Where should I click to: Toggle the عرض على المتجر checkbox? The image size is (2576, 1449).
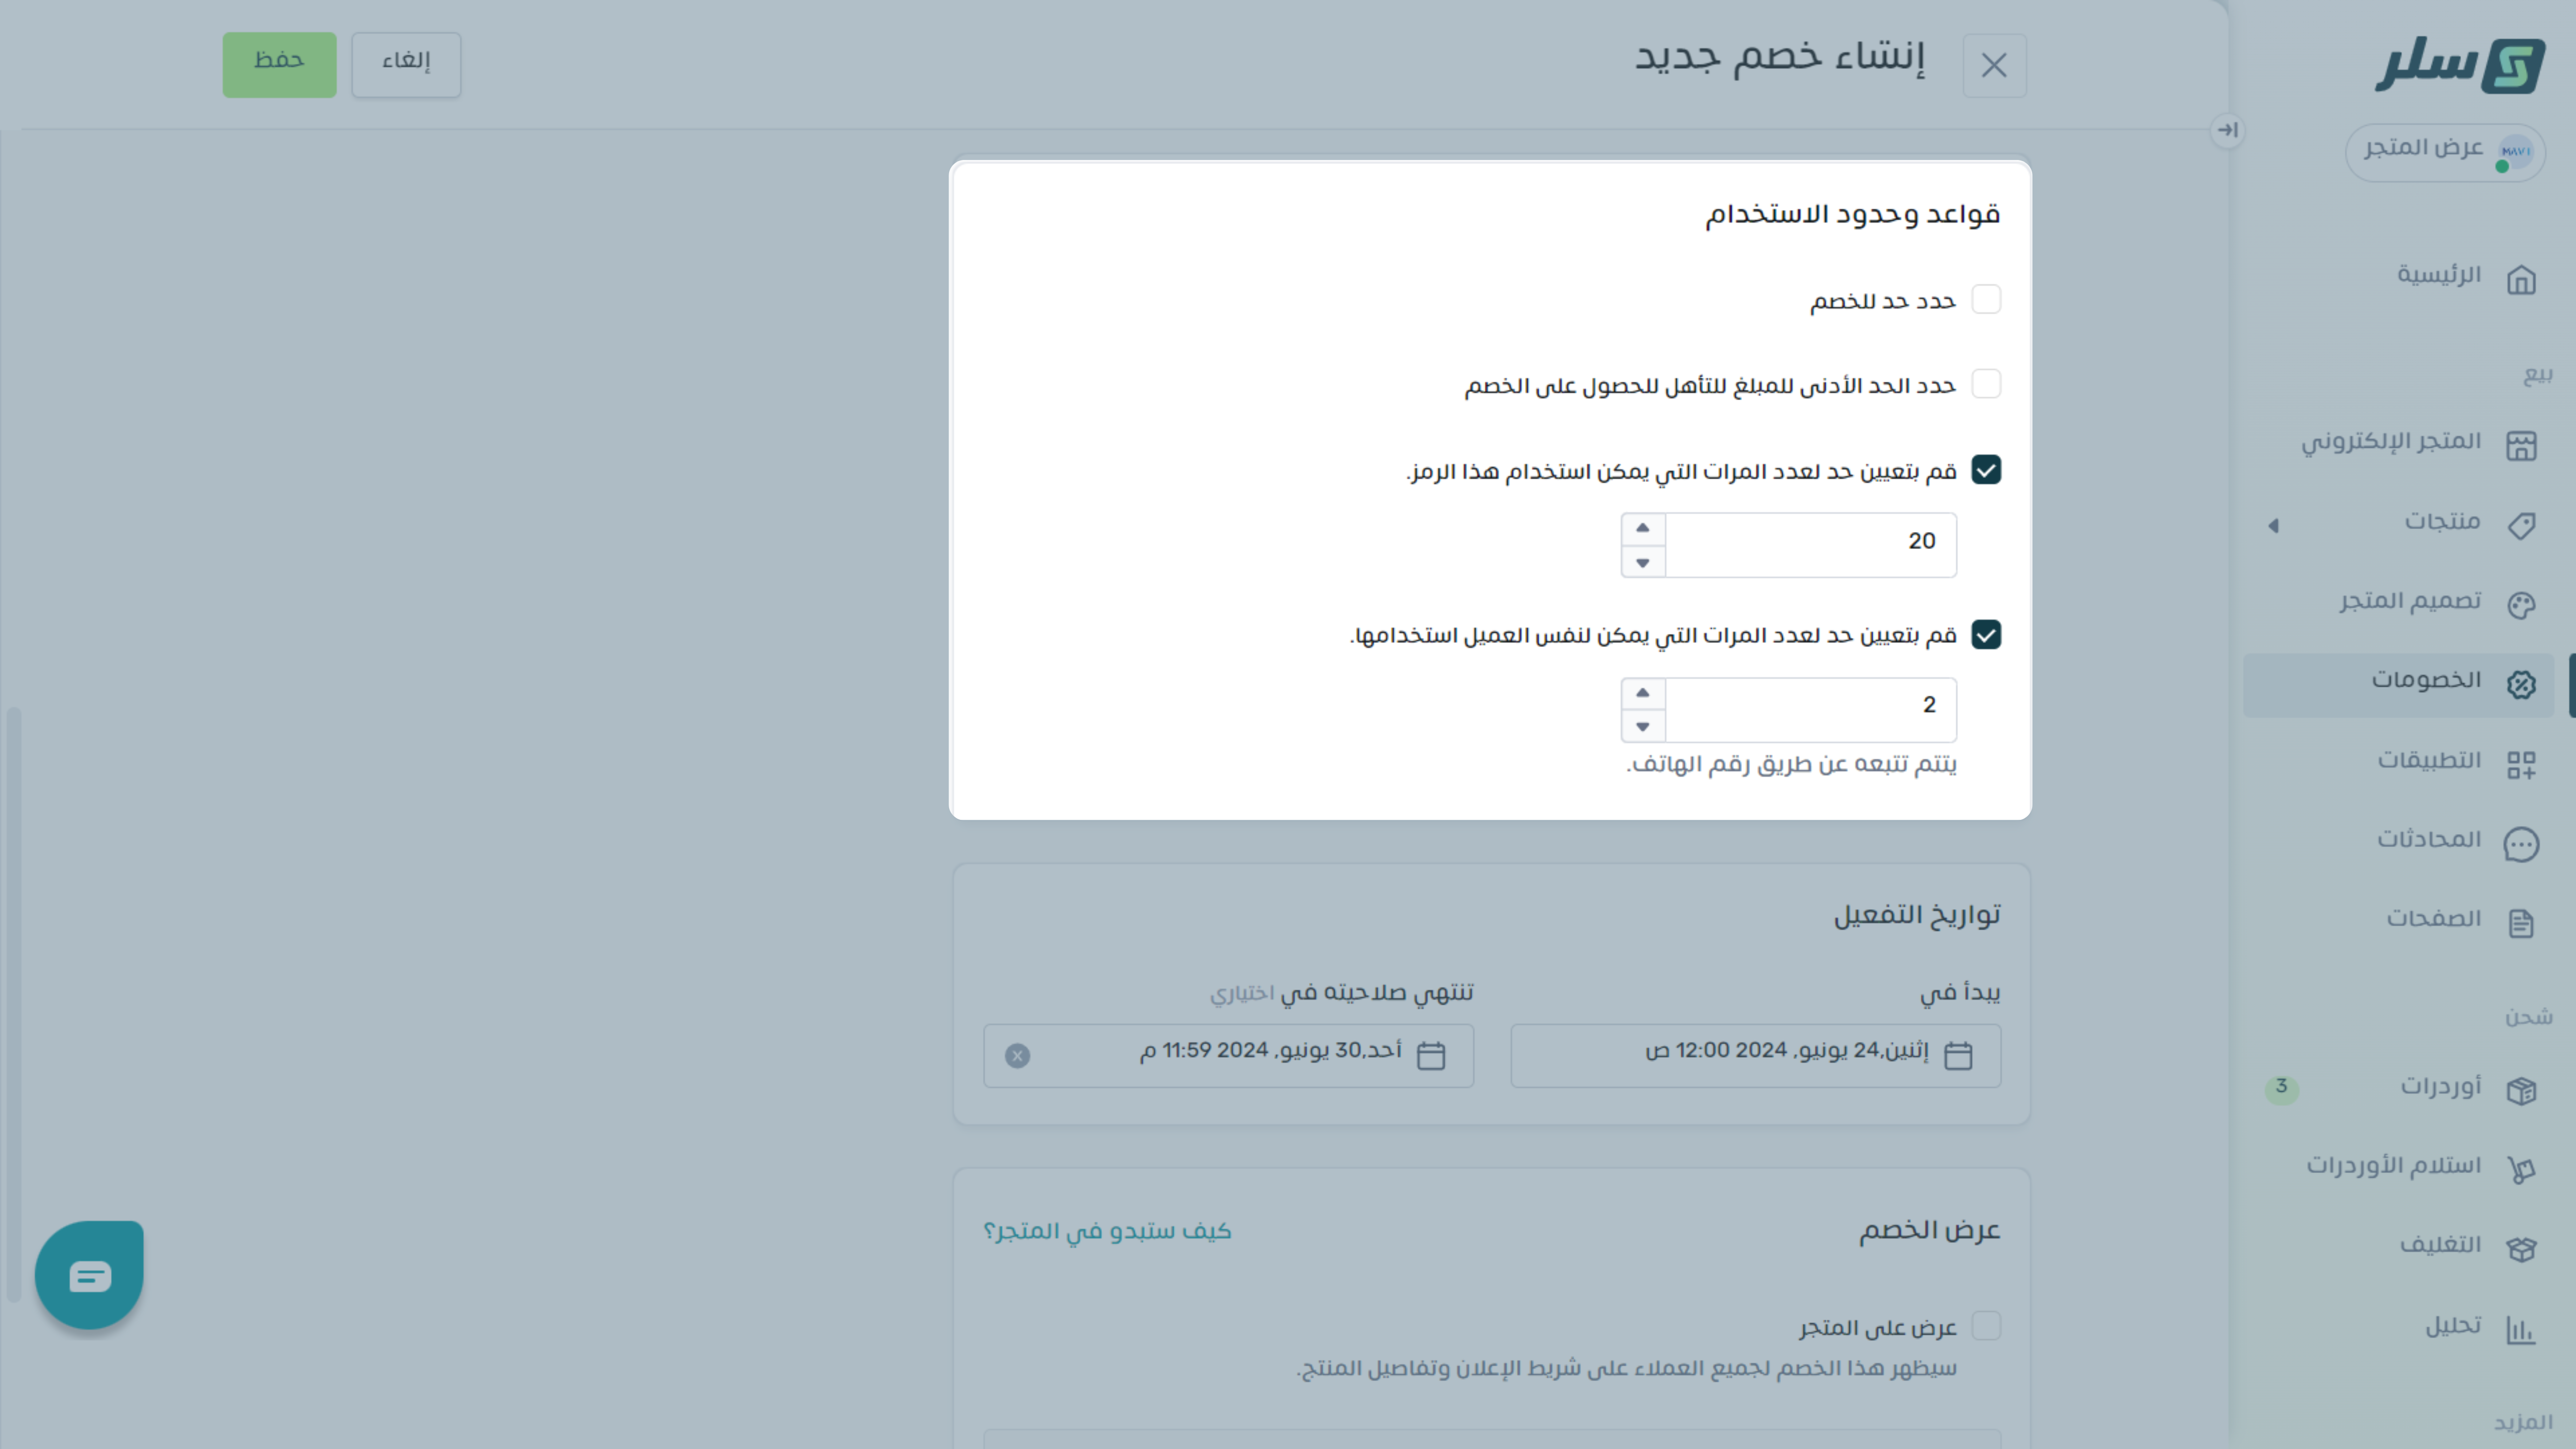1986,1326
